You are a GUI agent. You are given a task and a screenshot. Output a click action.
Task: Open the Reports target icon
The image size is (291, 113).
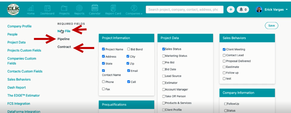pos(79,8)
